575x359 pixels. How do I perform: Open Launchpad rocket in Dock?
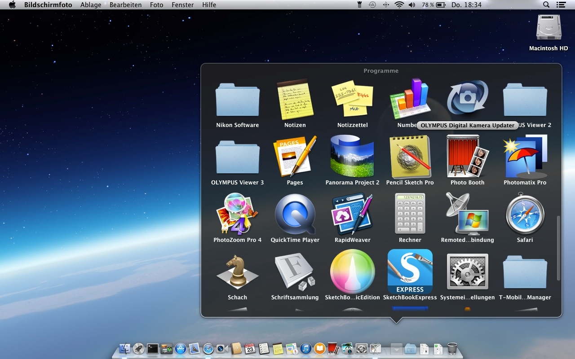point(139,348)
